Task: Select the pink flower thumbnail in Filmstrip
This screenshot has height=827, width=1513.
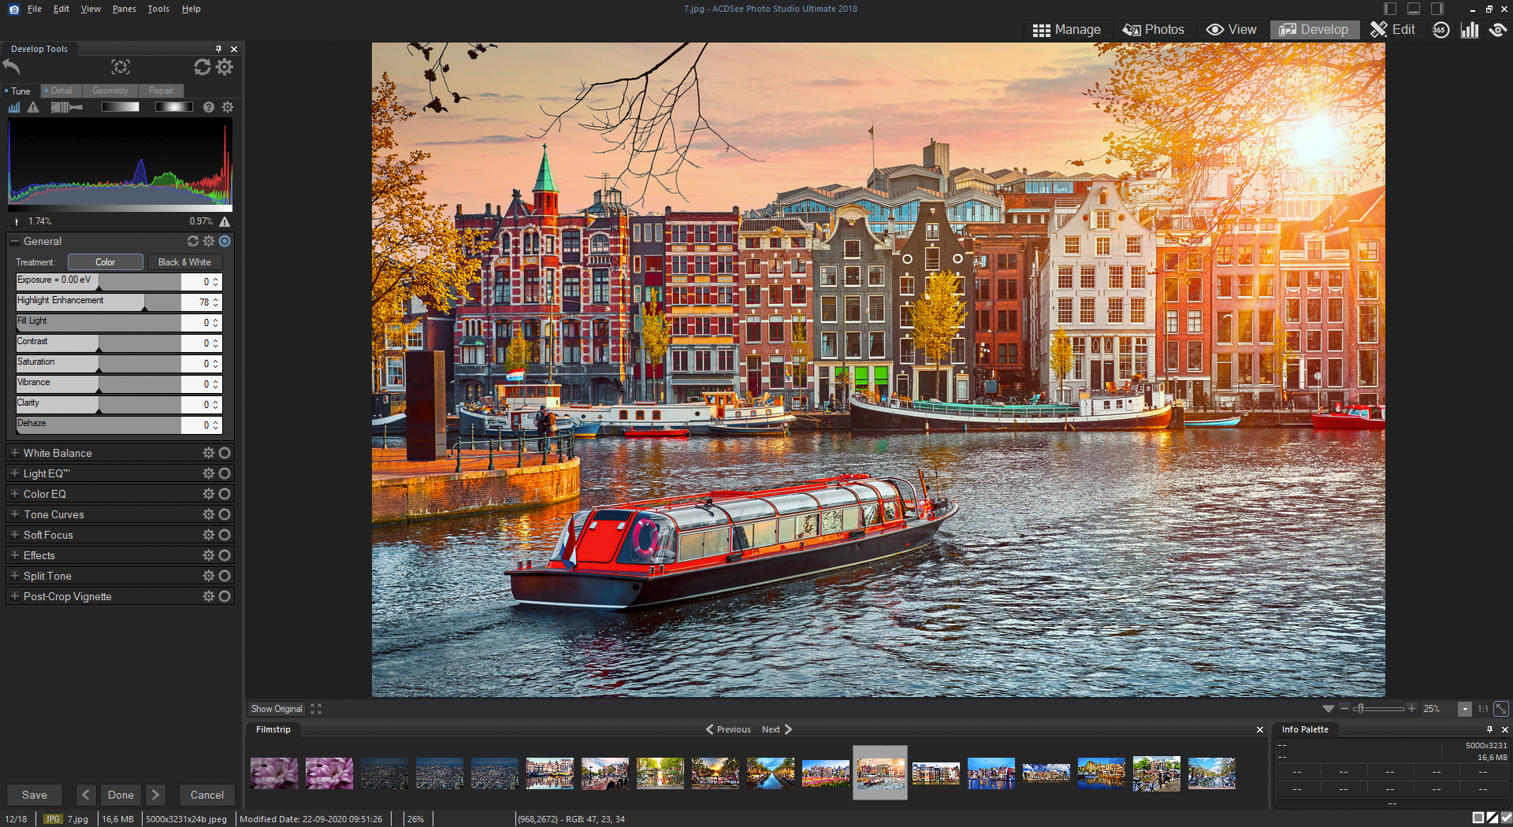Action: (x=274, y=773)
